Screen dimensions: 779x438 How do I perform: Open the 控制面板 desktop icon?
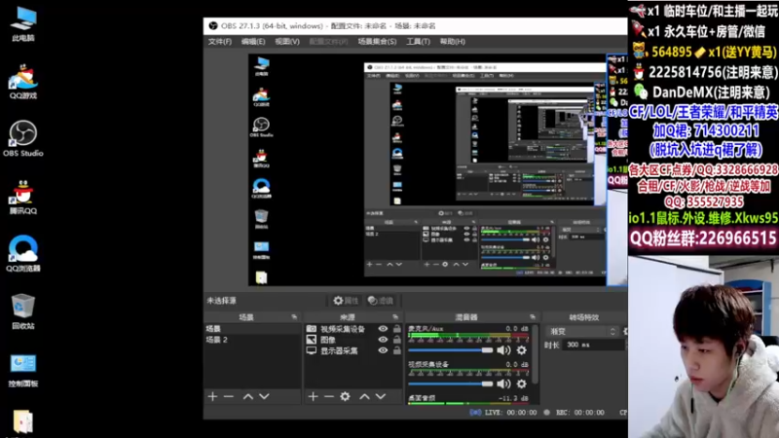23,370
